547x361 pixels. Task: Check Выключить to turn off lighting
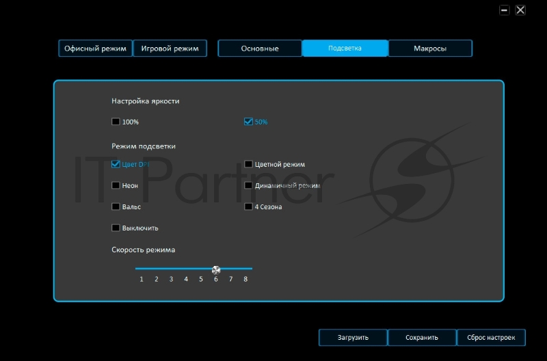coord(116,228)
